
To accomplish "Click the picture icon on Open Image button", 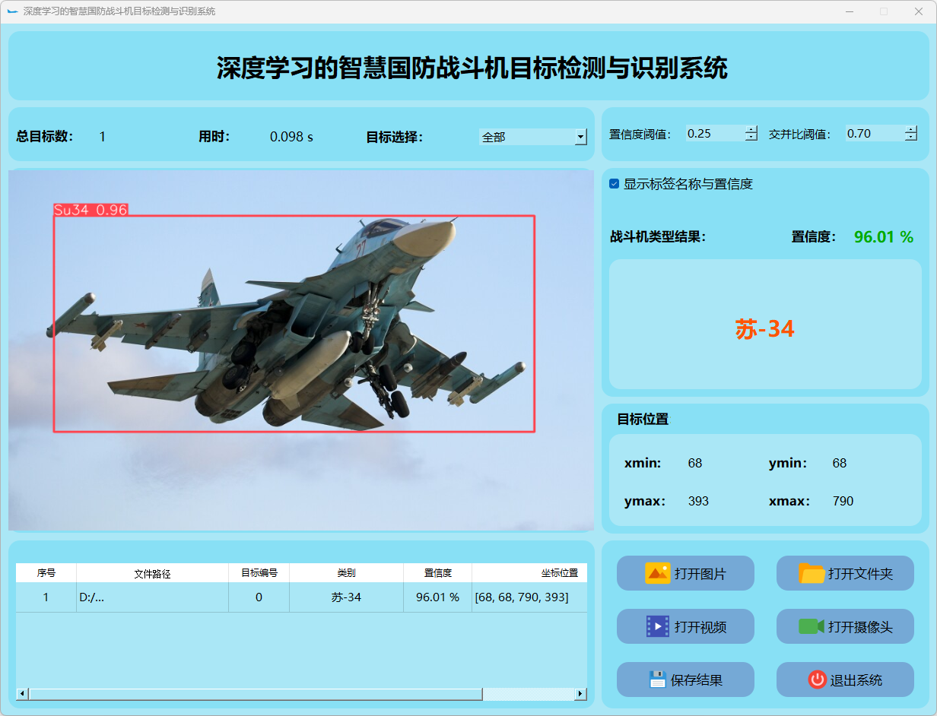I will [x=657, y=573].
